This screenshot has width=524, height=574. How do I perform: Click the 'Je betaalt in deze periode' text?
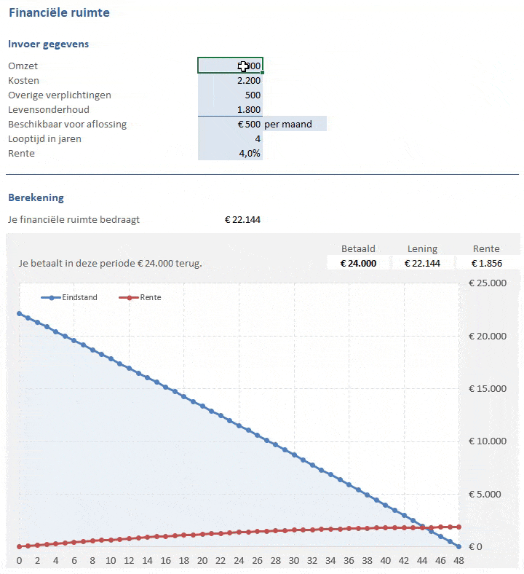coord(110,264)
